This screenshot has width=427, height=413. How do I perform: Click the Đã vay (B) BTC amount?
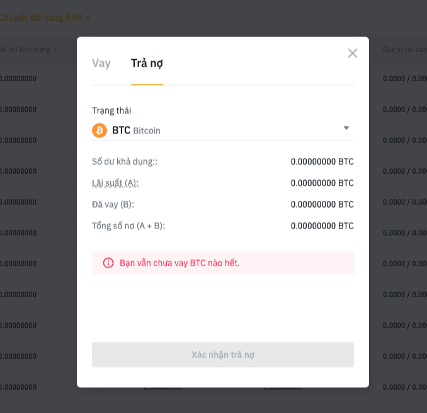(322, 205)
